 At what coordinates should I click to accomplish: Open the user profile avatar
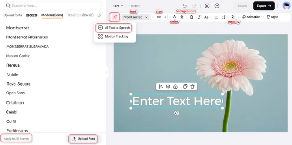pyautogui.click(x=286, y=6)
